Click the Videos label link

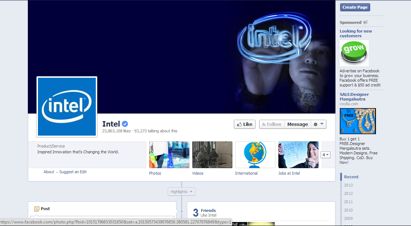[198, 173]
